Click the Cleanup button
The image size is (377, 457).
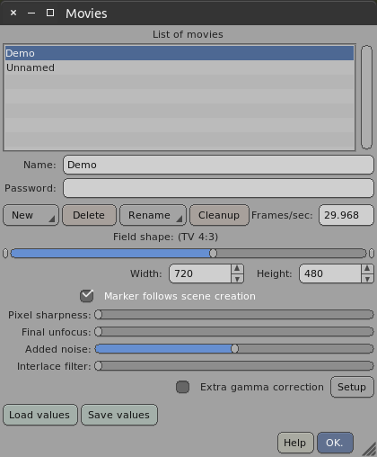click(219, 215)
